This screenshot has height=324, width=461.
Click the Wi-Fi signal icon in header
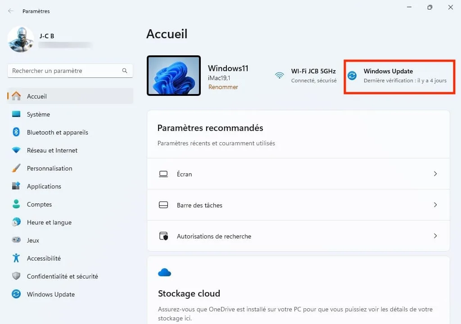[x=279, y=76]
